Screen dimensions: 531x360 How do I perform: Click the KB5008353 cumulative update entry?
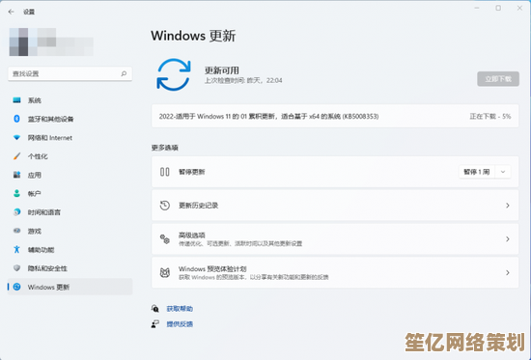click(x=335, y=116)
